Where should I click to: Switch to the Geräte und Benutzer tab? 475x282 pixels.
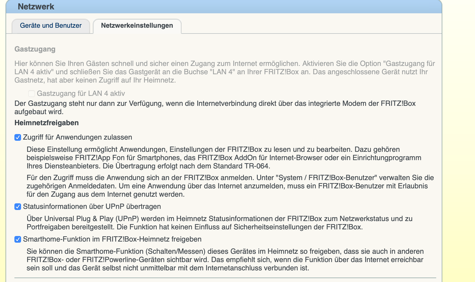[51, 26]
